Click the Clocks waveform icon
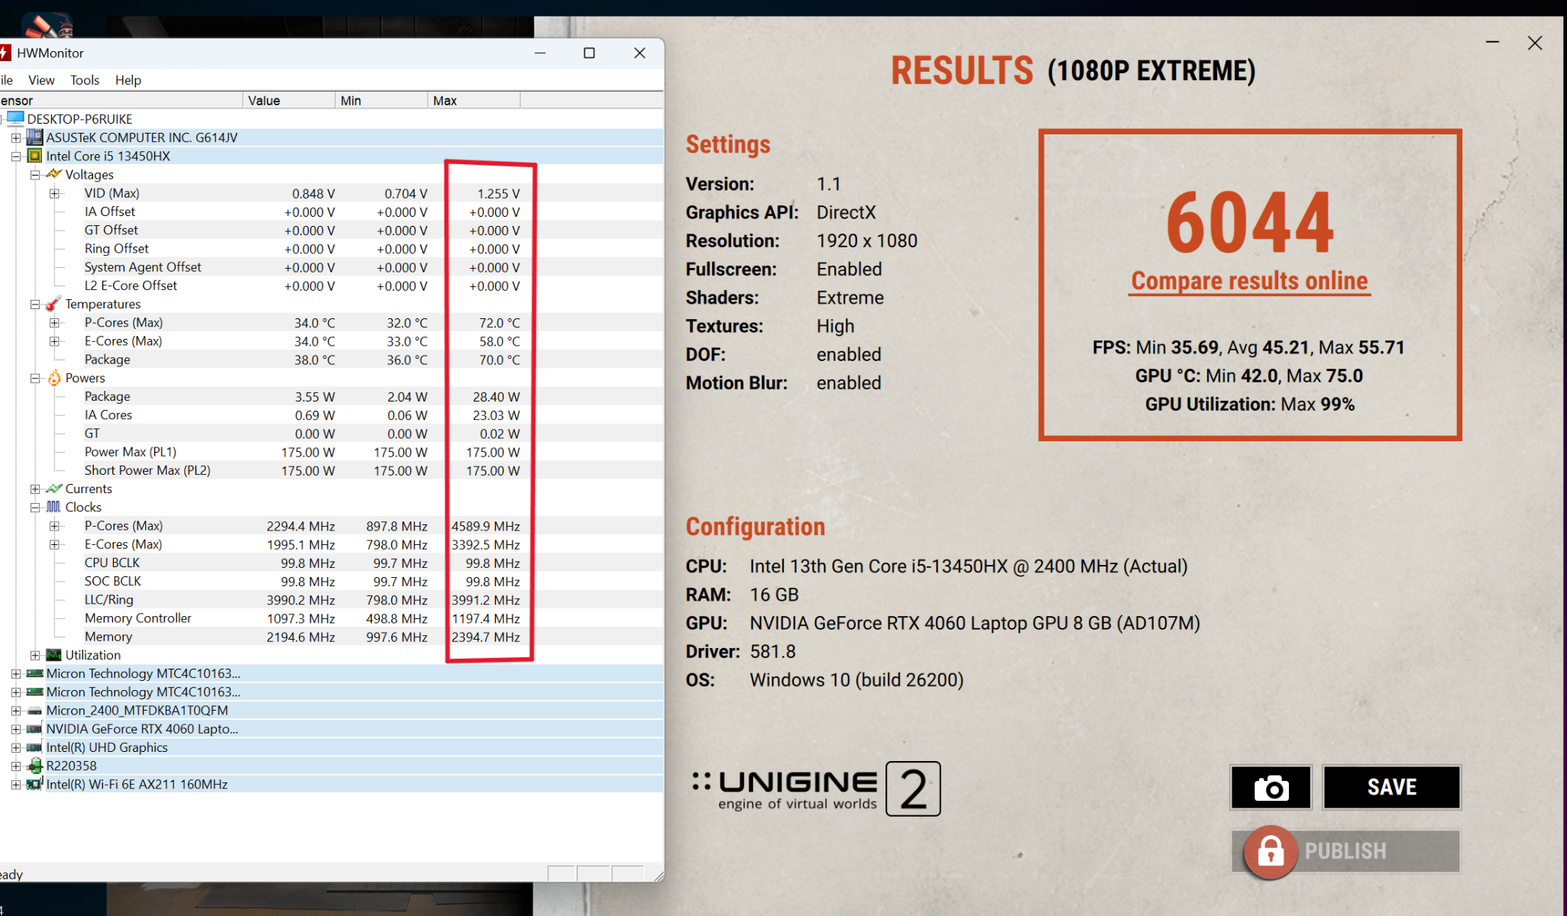The width and height of the screenshot is (1567, 916). coord(53,507)
